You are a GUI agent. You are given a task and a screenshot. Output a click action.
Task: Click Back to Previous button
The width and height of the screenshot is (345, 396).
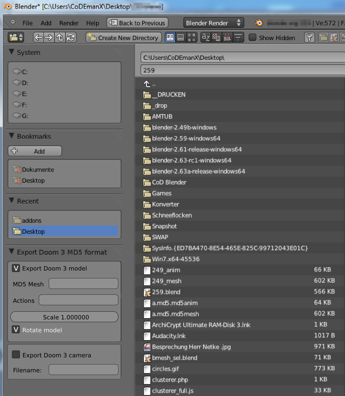pyautogui.click(x=137, y=23)
